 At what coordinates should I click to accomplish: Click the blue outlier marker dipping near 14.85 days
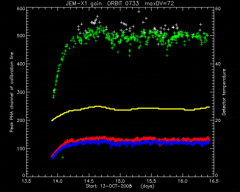click(x=111, y=148)
